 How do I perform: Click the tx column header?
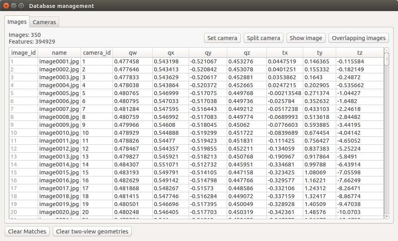[285, 52]
